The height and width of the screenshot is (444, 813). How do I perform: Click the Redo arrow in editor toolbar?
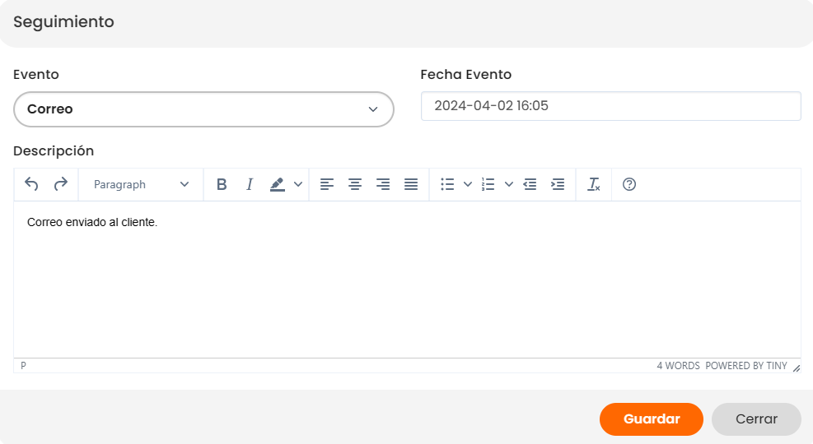(x=60, y=184)
